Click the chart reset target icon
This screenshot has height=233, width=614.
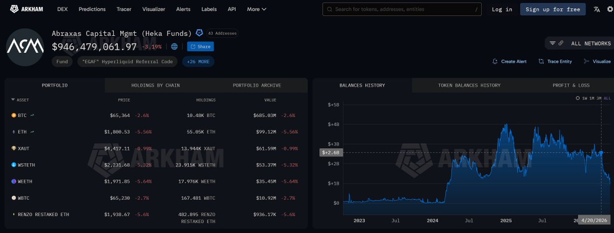[578, 98]
